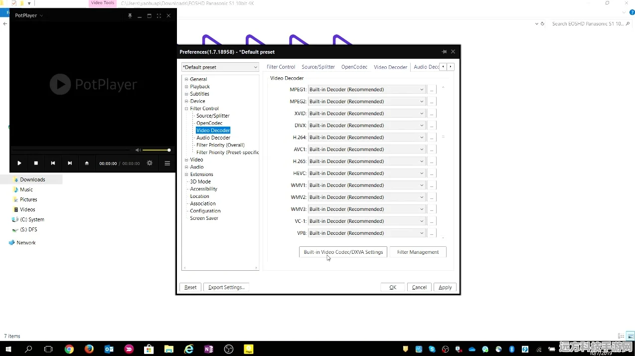Skip to the next track in PotPlayer

point(70,163)
